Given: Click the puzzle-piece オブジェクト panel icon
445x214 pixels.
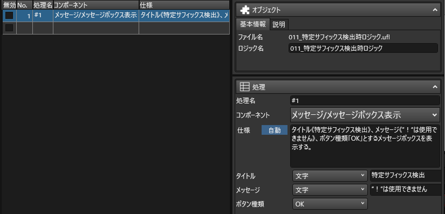Looking at the screenshot, I should tap(245, 10).
